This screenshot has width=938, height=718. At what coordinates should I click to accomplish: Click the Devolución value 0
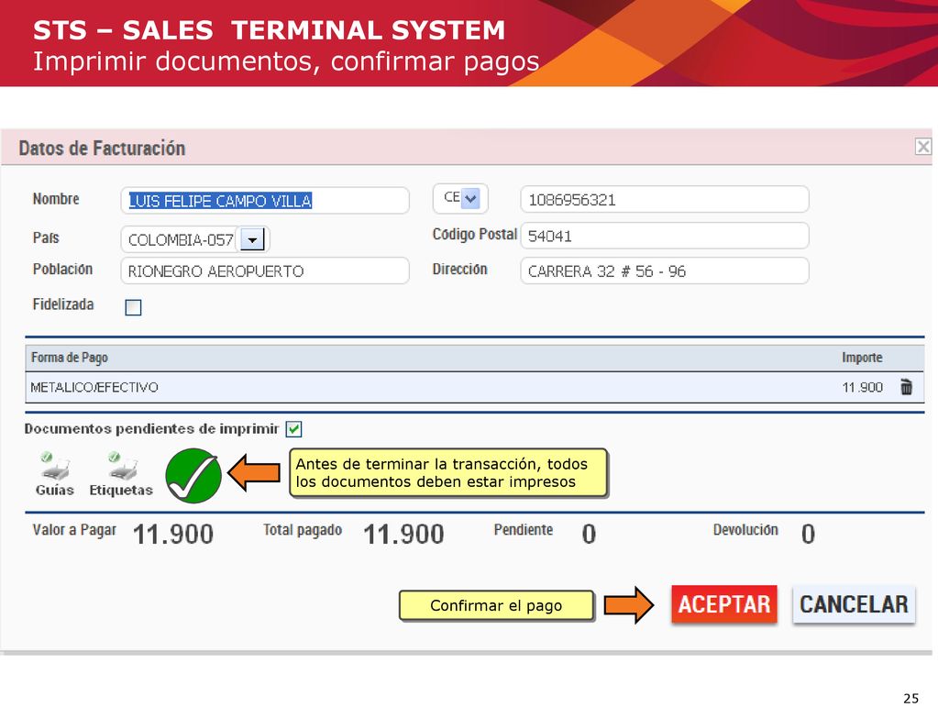[808, 534]
